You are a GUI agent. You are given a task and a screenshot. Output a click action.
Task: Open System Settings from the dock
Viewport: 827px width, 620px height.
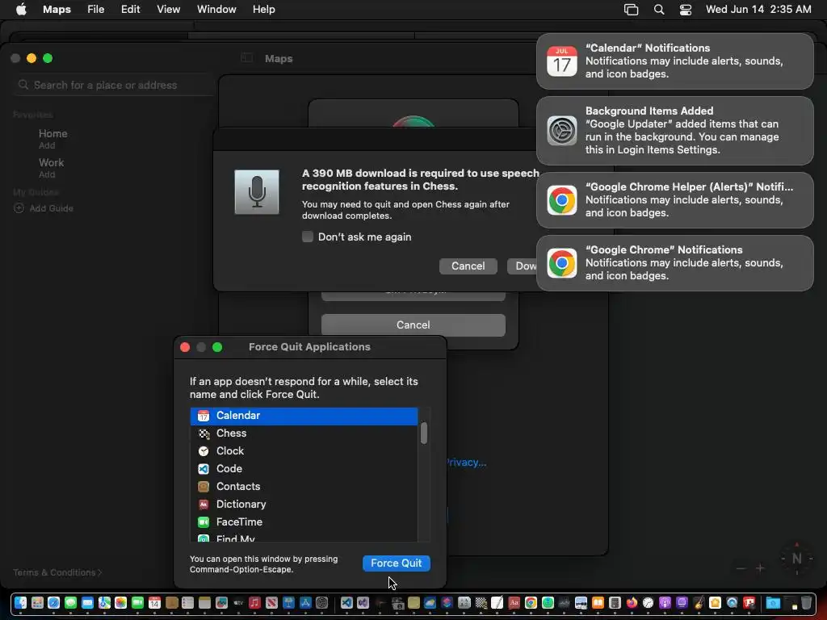321,602
